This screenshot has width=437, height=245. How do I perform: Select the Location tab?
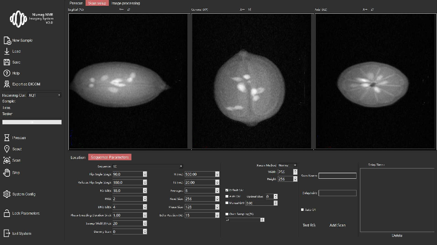point(78,157)
